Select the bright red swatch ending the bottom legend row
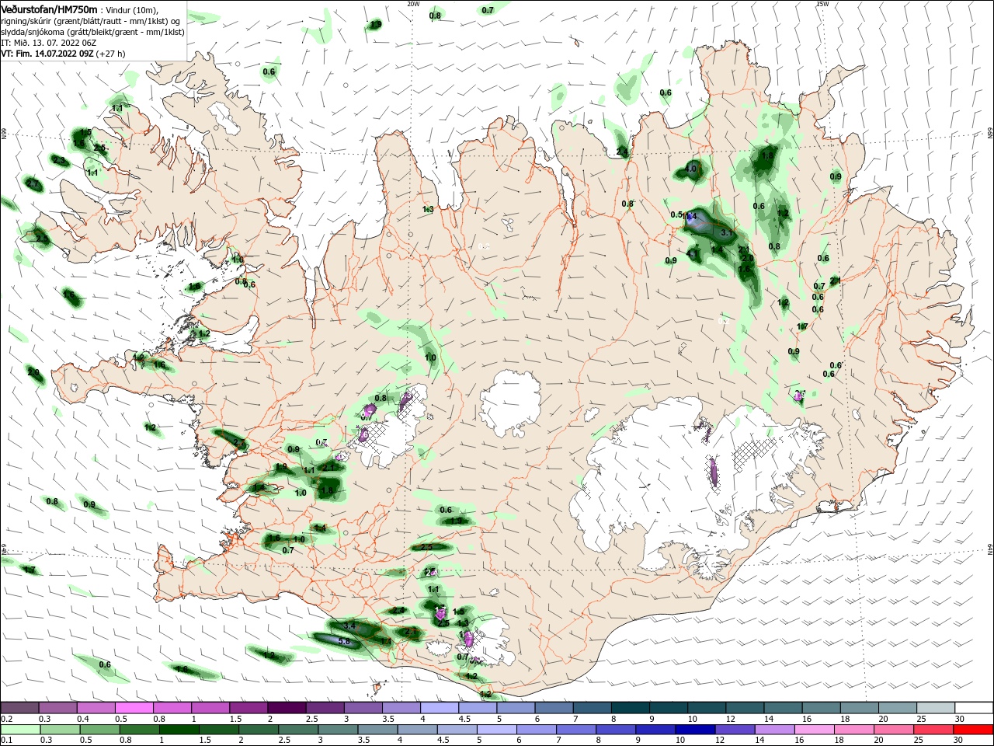 pyautogui.click(x=973, y=730)
